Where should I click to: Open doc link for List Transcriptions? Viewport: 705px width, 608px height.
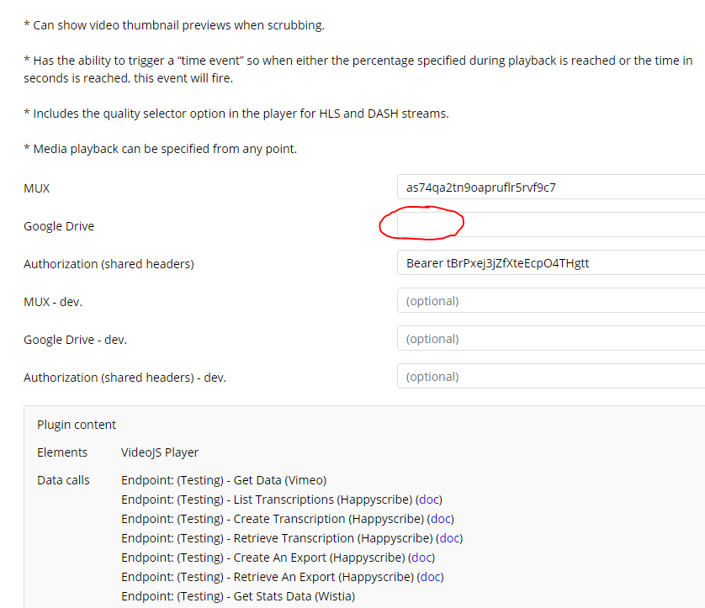(429, 500)
